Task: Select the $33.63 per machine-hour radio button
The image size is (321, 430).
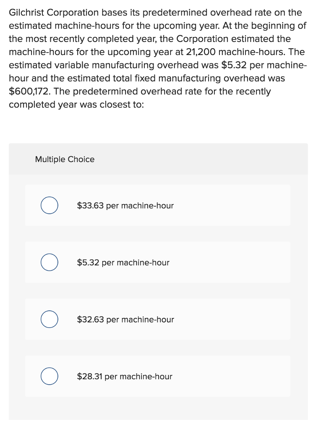Action: (49, 206)
